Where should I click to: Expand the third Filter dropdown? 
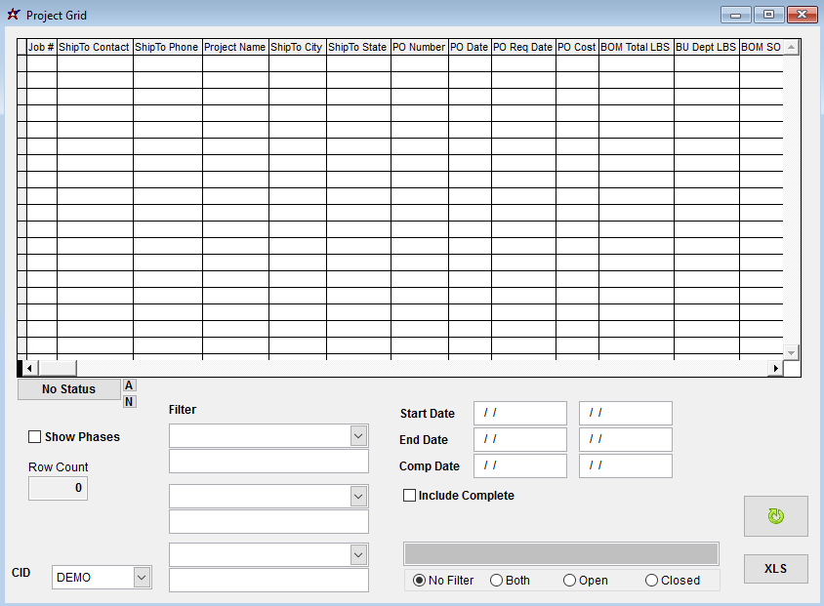tap(358, 554)
